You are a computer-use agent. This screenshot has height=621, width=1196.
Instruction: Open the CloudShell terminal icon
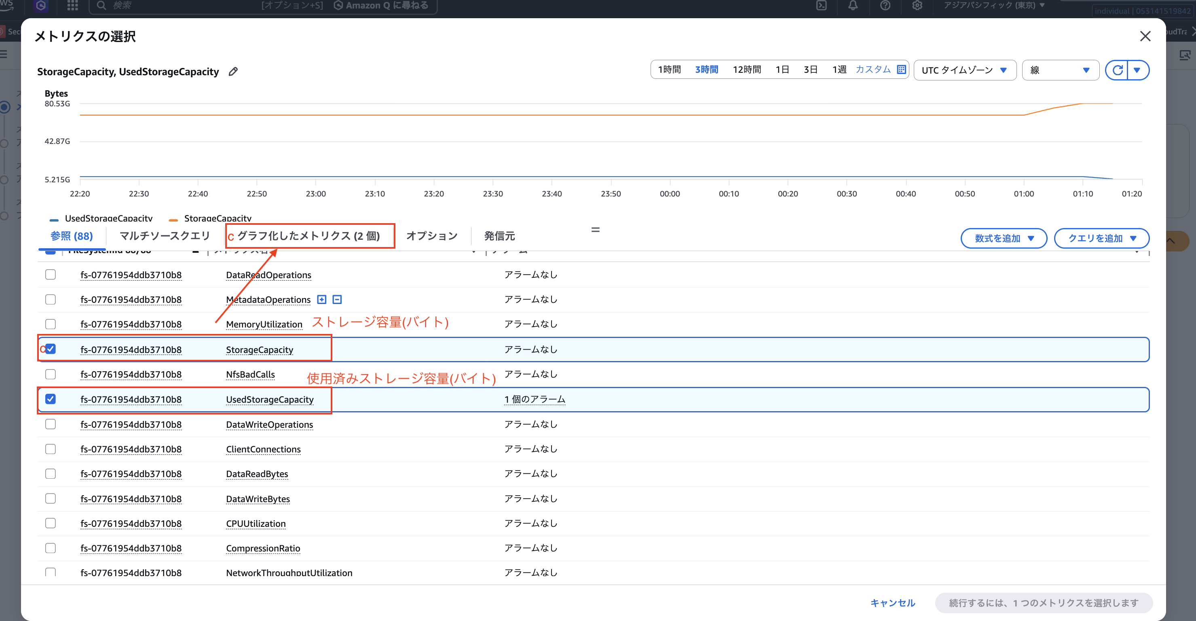pyautogui.click(x=822, y=6)
